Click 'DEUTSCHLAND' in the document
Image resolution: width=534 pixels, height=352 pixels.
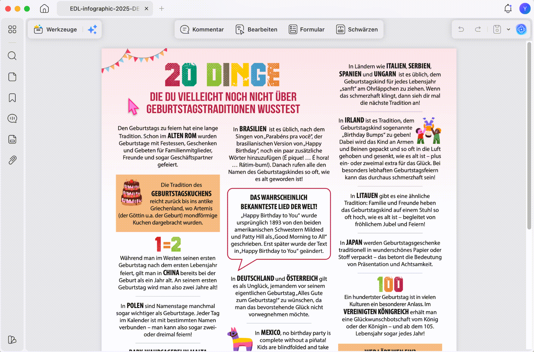click(x=256, y=278)
